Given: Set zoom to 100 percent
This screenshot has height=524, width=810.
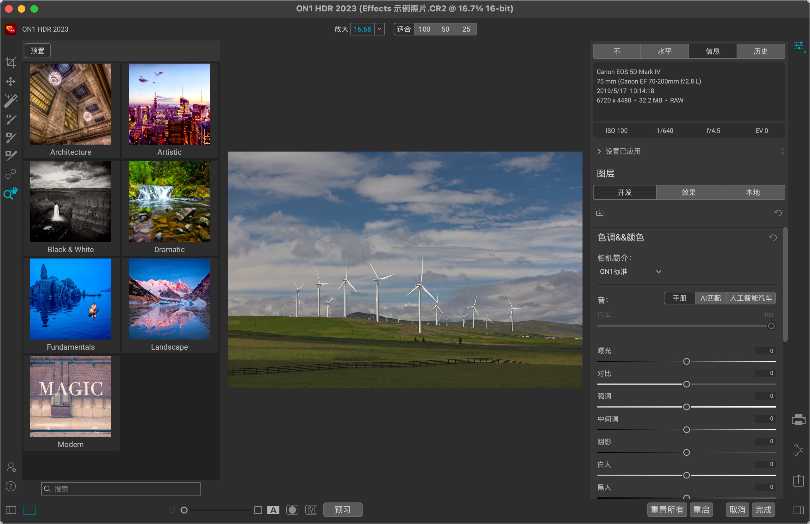Looking at the screenshot, I should (424, 29).
